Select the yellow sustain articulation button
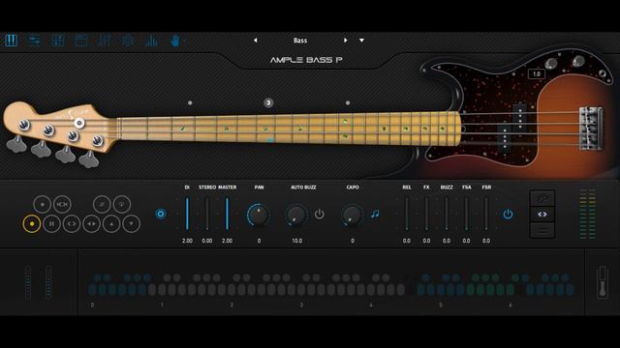Screen dimensions: 620x348 pos(32,223)
